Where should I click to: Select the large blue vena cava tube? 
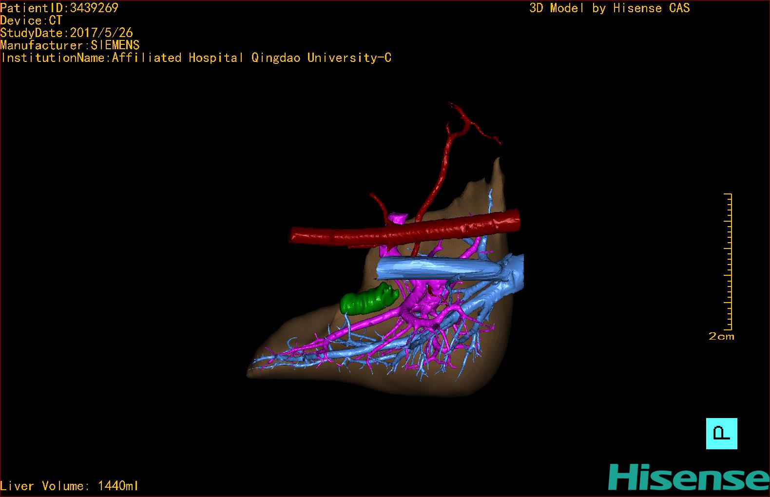439,269
